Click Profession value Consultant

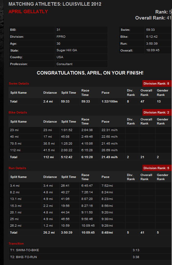(x=64, y=64)
